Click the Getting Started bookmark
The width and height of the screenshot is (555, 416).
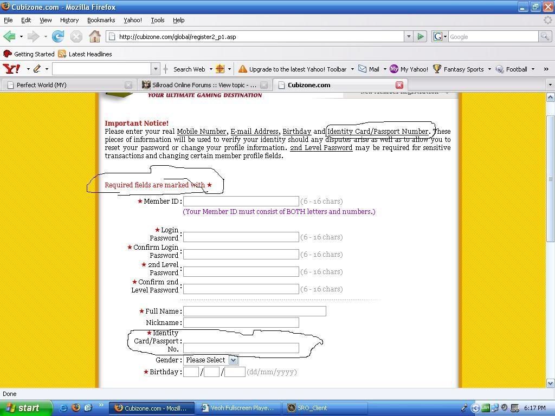(x=29, y=54)
